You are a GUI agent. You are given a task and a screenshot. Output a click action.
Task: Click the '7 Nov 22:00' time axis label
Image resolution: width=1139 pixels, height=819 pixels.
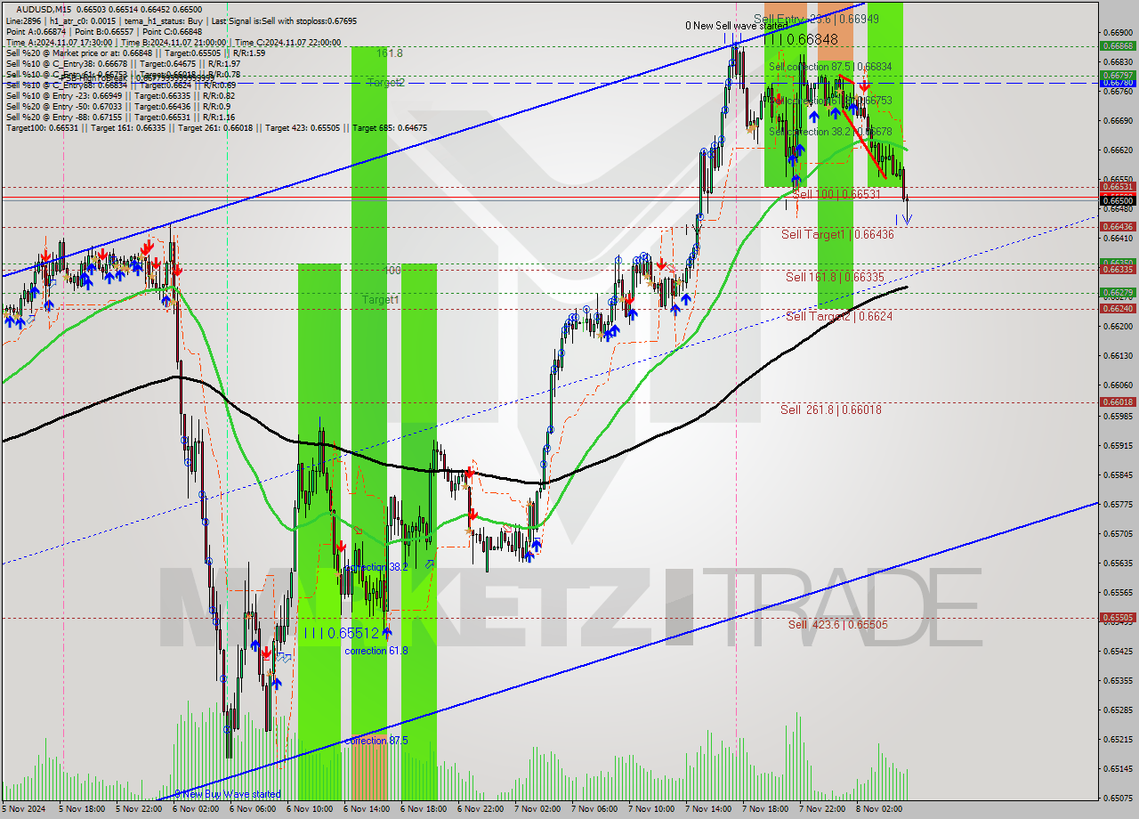click(x=823, y=809)
